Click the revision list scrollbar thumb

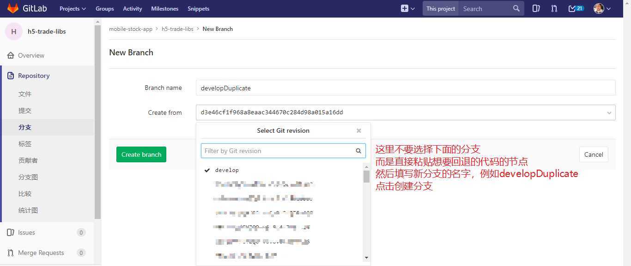coord(366,177)
